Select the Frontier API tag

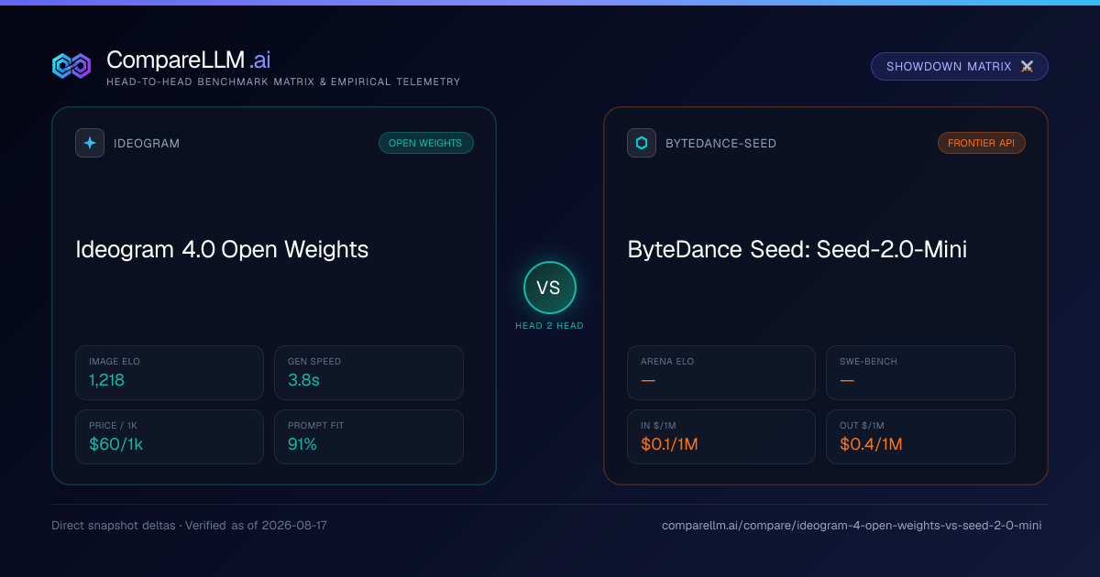click(x=982, y=143)
